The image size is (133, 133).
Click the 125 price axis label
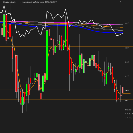[x=127, y=48]
